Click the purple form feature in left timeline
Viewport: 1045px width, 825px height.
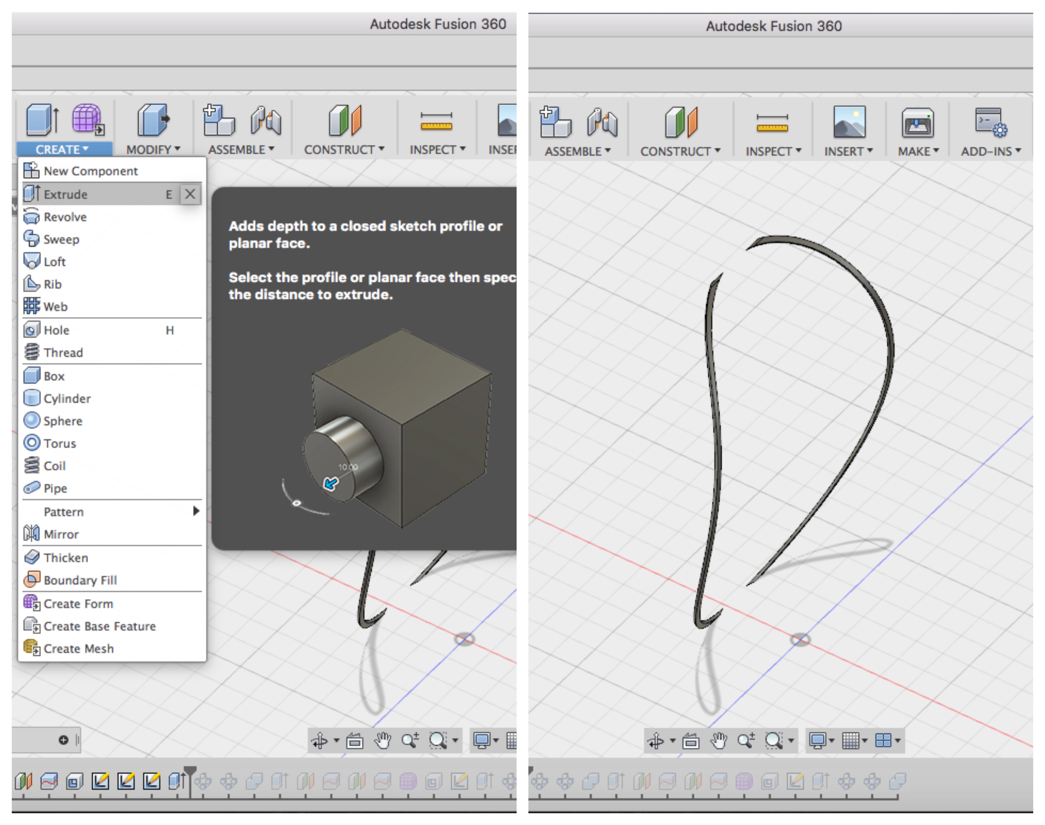coord(408,781)
